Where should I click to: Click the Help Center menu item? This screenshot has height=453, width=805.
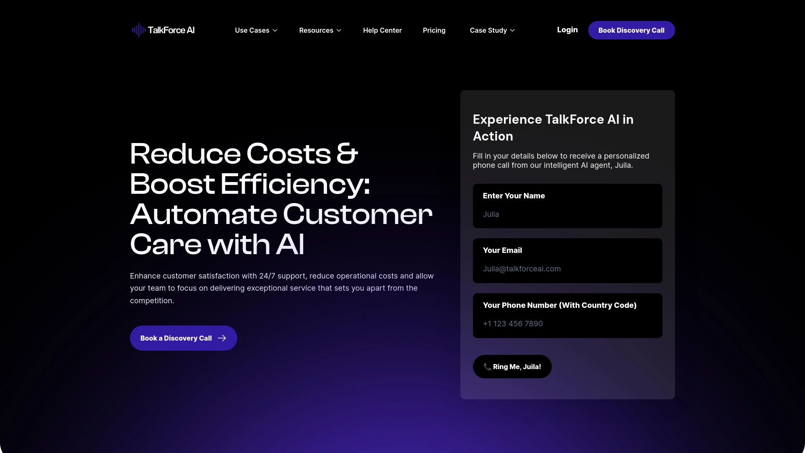383,30
